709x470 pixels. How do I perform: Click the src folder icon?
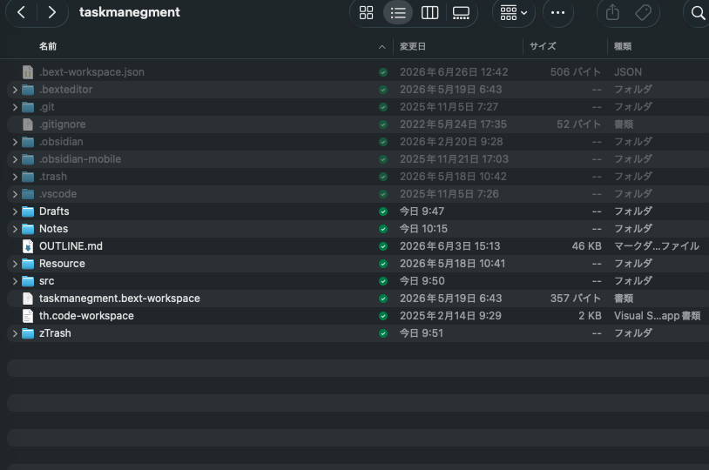[28, 281]
